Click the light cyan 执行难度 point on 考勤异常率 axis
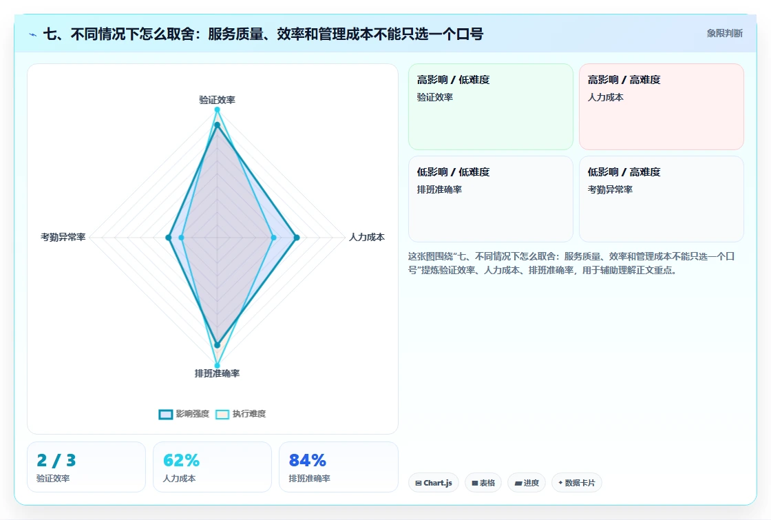This screenshot has height=520, width=771. 181,238
